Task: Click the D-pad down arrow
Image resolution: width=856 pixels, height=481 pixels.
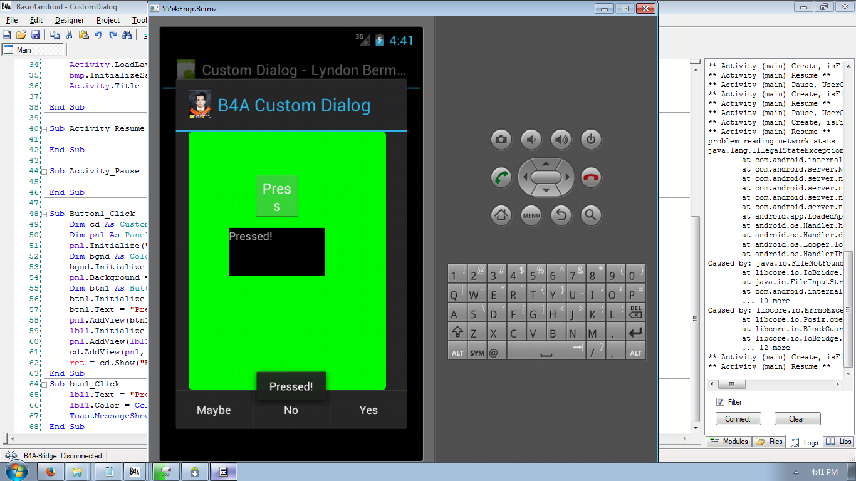Action: 546,191
